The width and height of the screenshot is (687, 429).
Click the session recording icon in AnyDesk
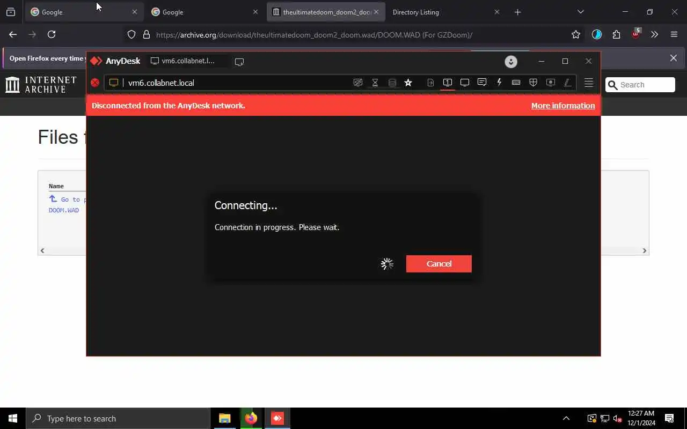[x=550, y=83]
